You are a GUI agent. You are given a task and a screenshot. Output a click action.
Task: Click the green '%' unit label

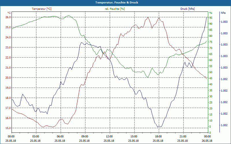point(211,13)
